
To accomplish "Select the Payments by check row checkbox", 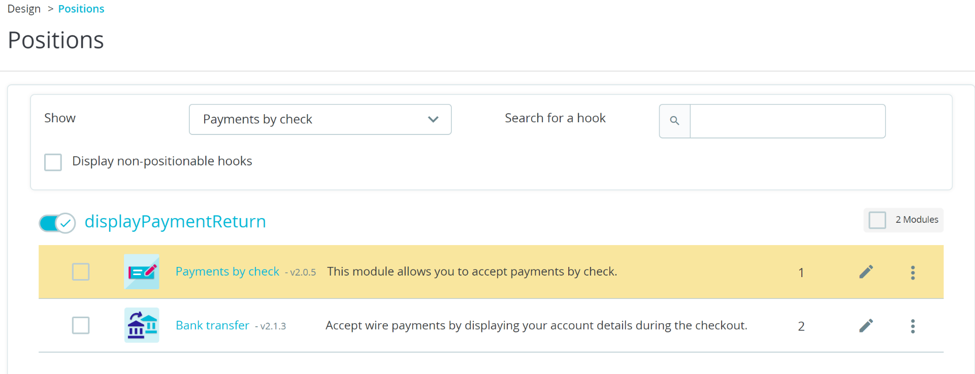I will point(81,272).
